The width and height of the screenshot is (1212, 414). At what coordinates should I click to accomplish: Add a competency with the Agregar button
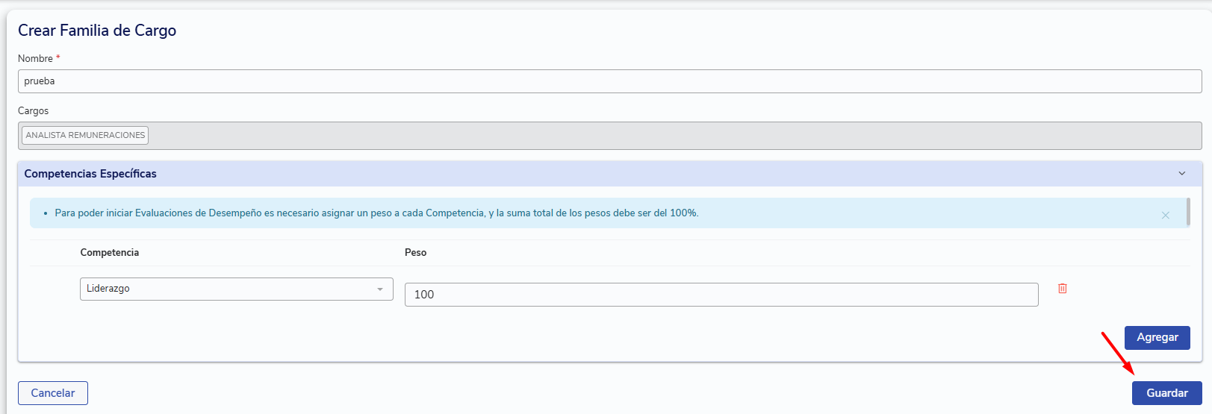click(x=1157, y=337)
